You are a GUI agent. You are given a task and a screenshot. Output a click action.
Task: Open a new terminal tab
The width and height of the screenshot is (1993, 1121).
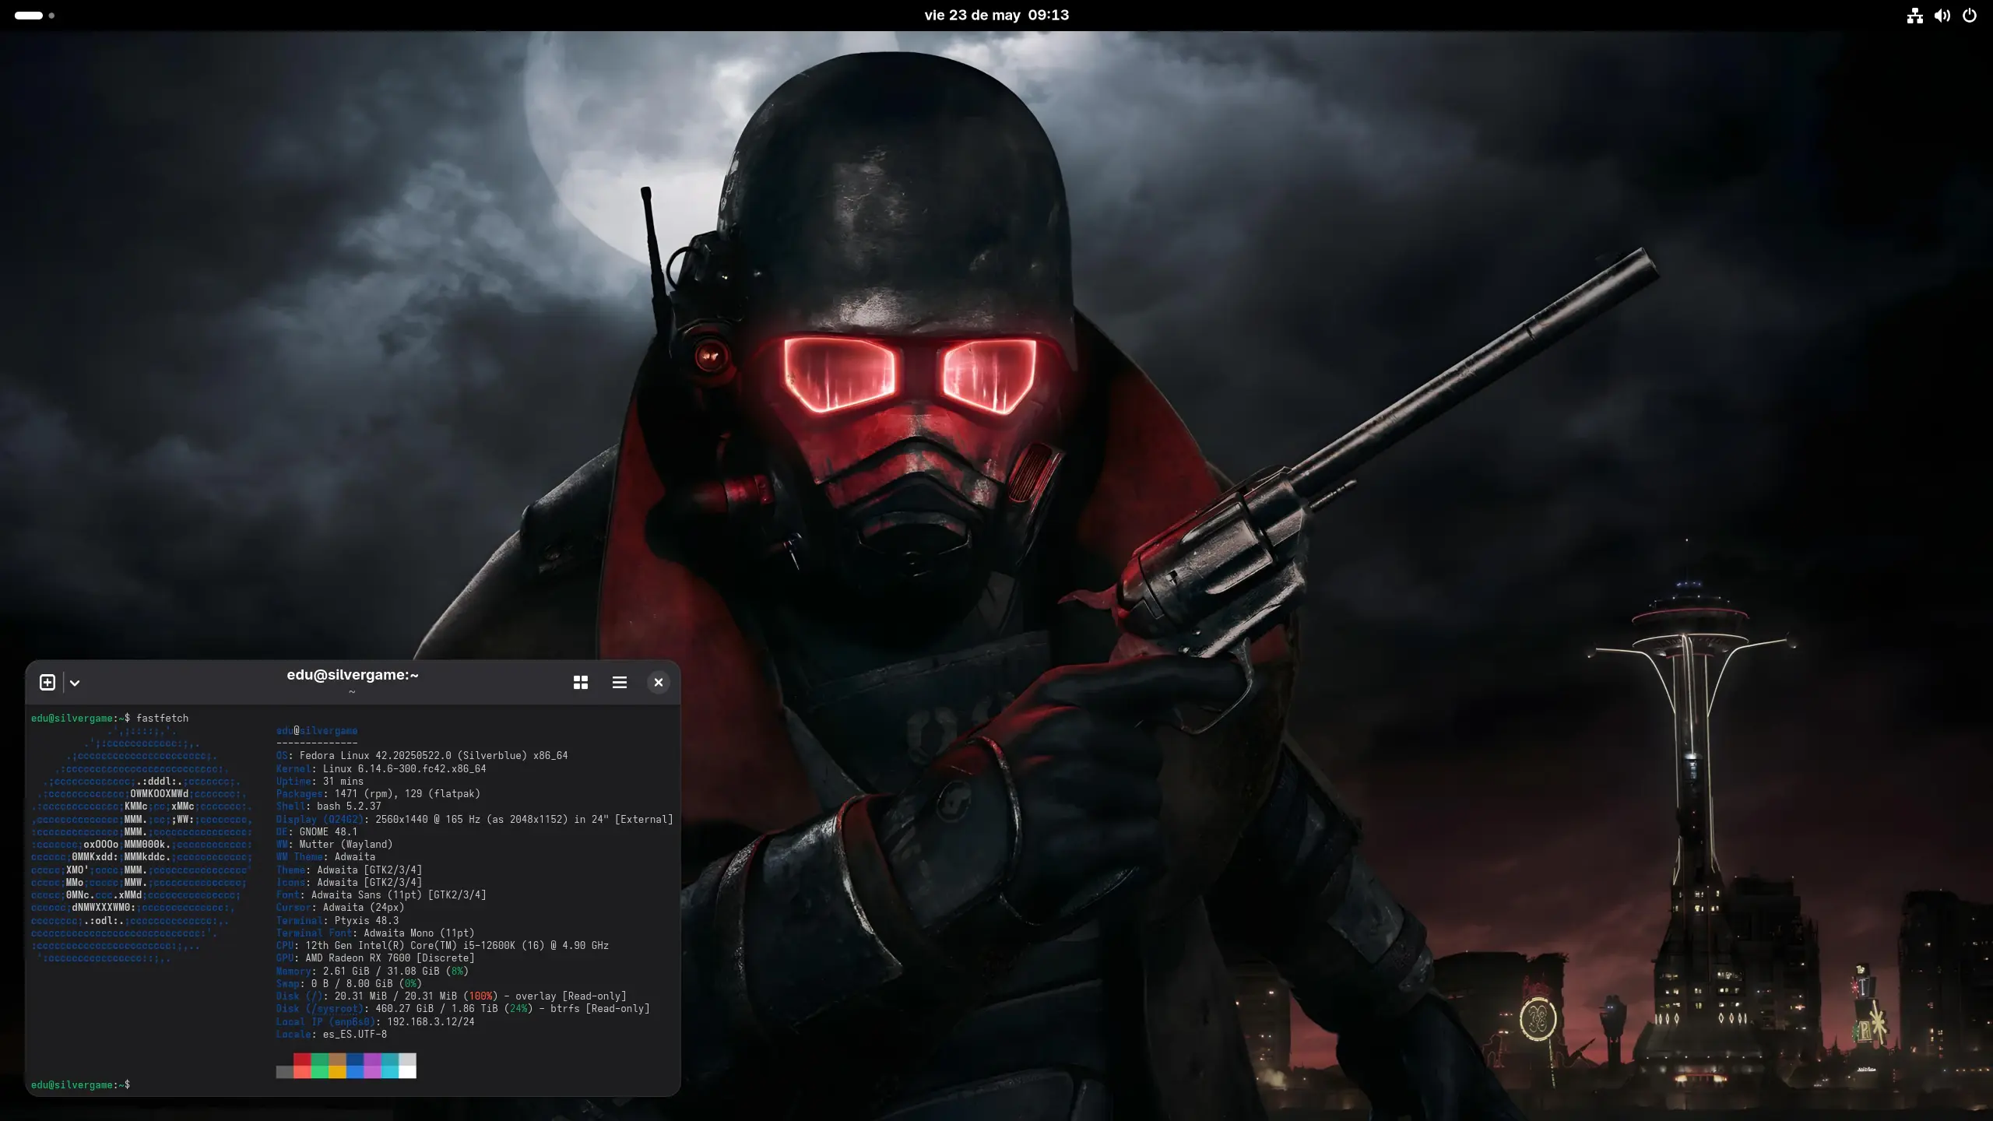[47, 683]
